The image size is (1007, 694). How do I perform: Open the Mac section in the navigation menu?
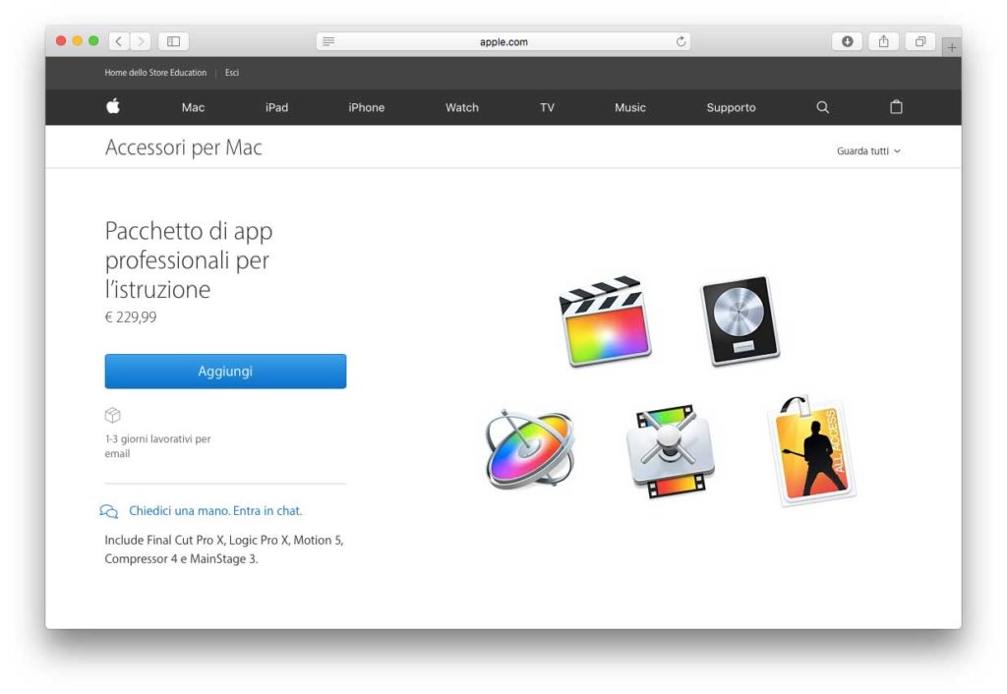[193, 107]
